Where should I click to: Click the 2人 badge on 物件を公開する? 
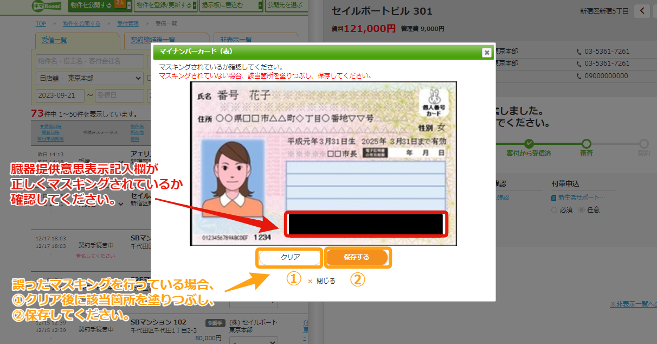coord(120,3)
